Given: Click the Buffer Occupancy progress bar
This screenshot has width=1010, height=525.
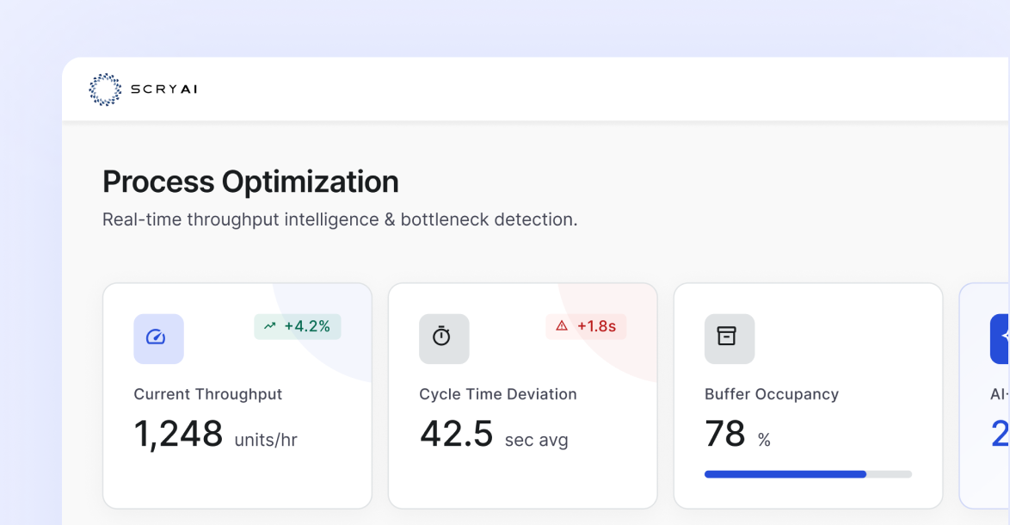Looking at the screenshot, I should [808, 474].
